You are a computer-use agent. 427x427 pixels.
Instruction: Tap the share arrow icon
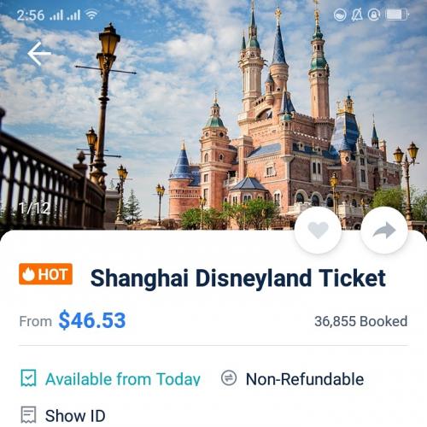click(x=384, y=230)
